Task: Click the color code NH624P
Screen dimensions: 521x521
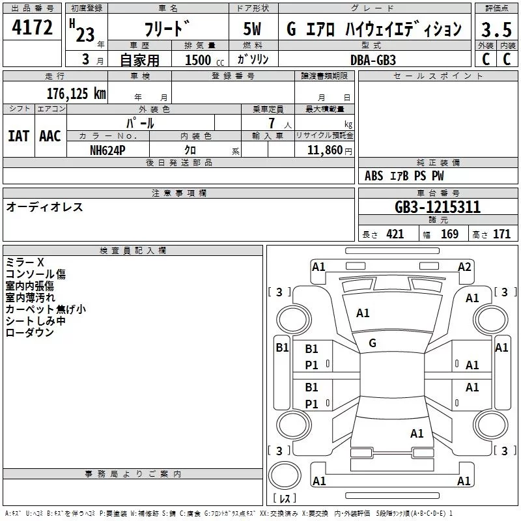Action: coord(108,150)
